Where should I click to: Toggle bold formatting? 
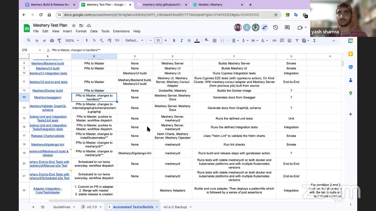pyautogui.click(x=174, y=40)
